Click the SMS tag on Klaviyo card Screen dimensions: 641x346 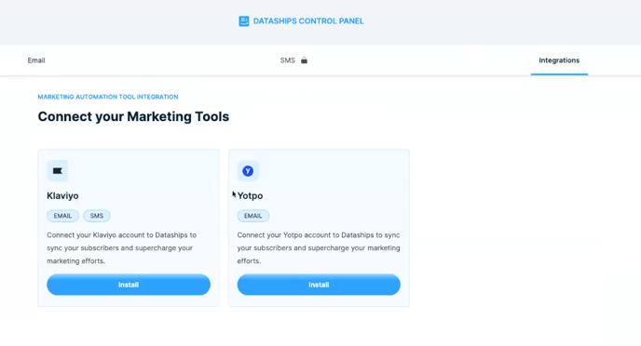tap(97, 216)
